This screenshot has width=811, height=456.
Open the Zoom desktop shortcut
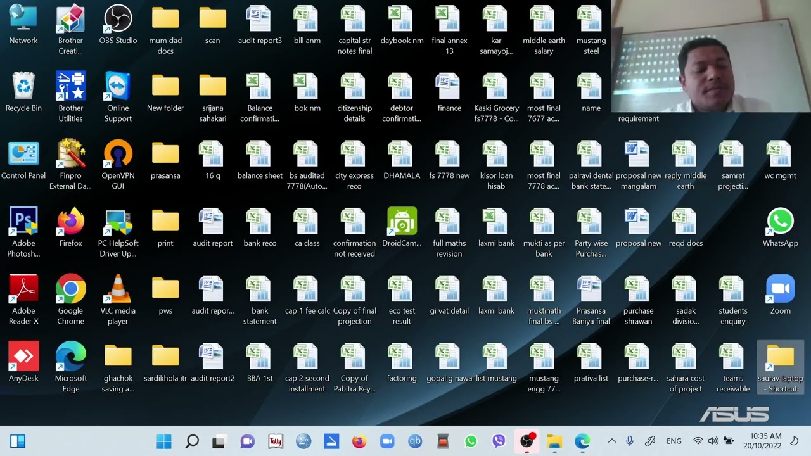(x=780, y=295)
